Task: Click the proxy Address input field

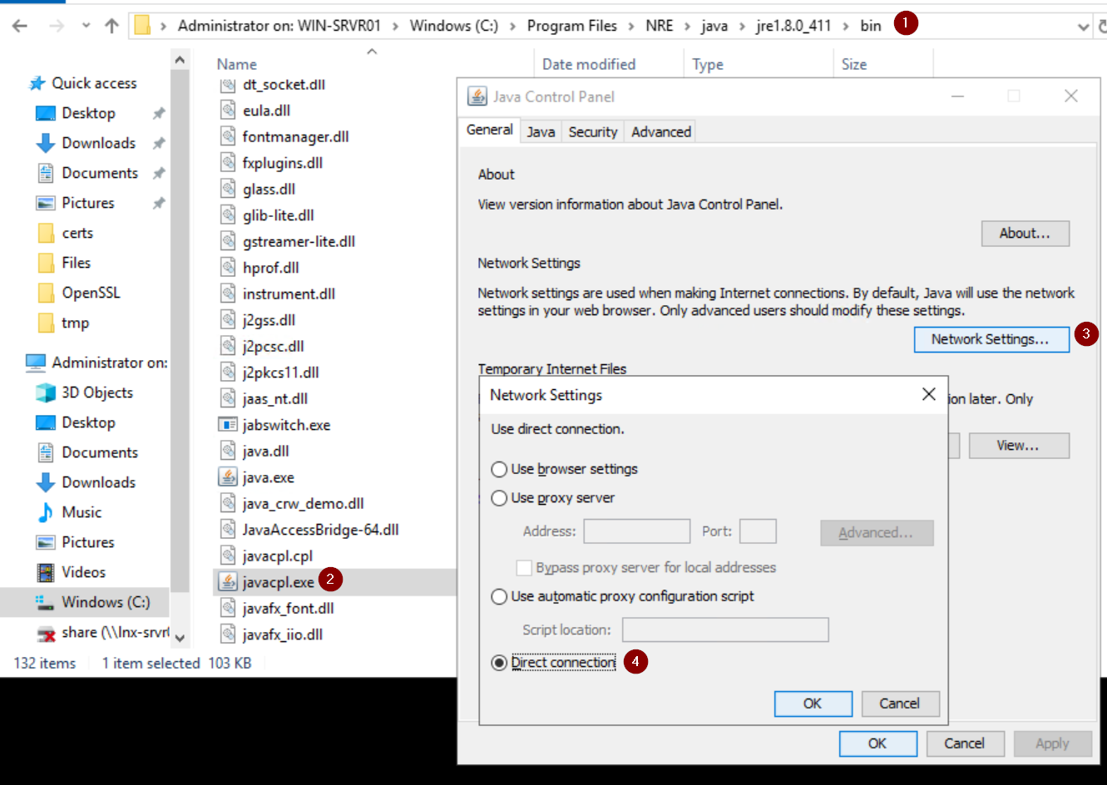Action: [637, 531]
